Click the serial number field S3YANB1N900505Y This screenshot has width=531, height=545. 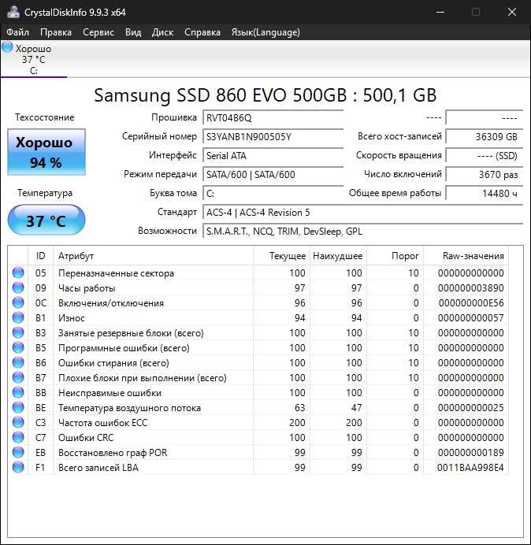pyautogui.click(x=273, y=136)
